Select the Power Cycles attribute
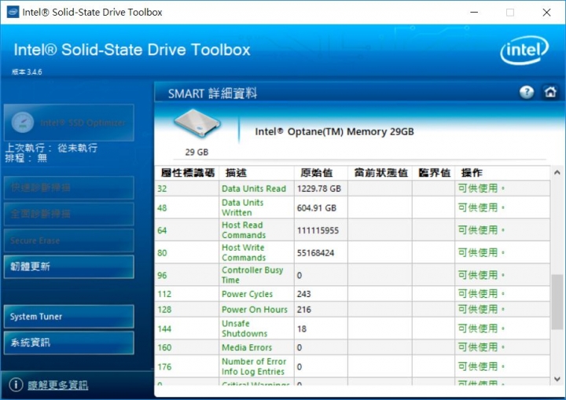Viewport: 566px width, 400px height. pos(248,294)
